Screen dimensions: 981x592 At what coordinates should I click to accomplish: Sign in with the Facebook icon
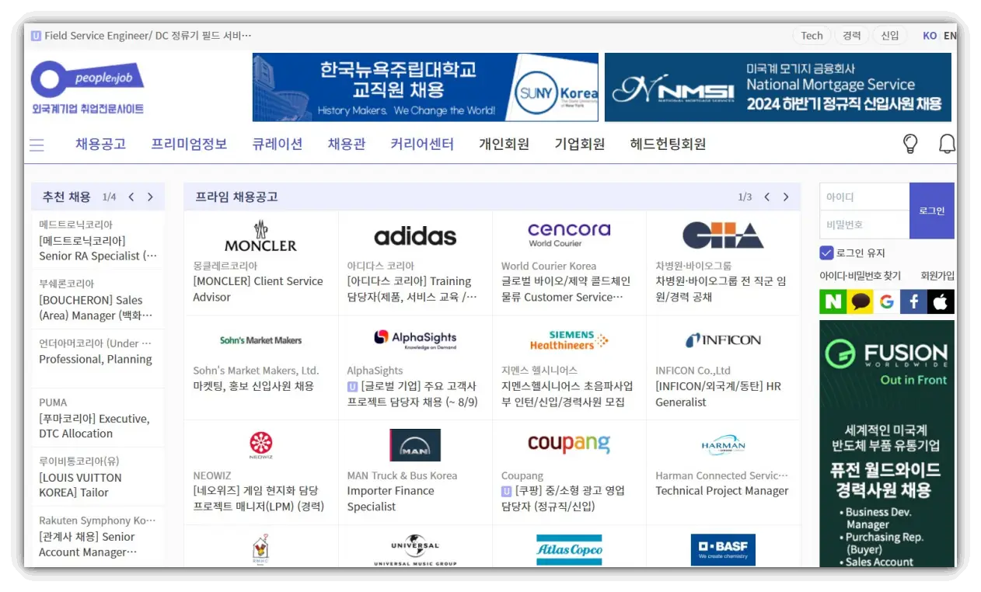[913, 301]
